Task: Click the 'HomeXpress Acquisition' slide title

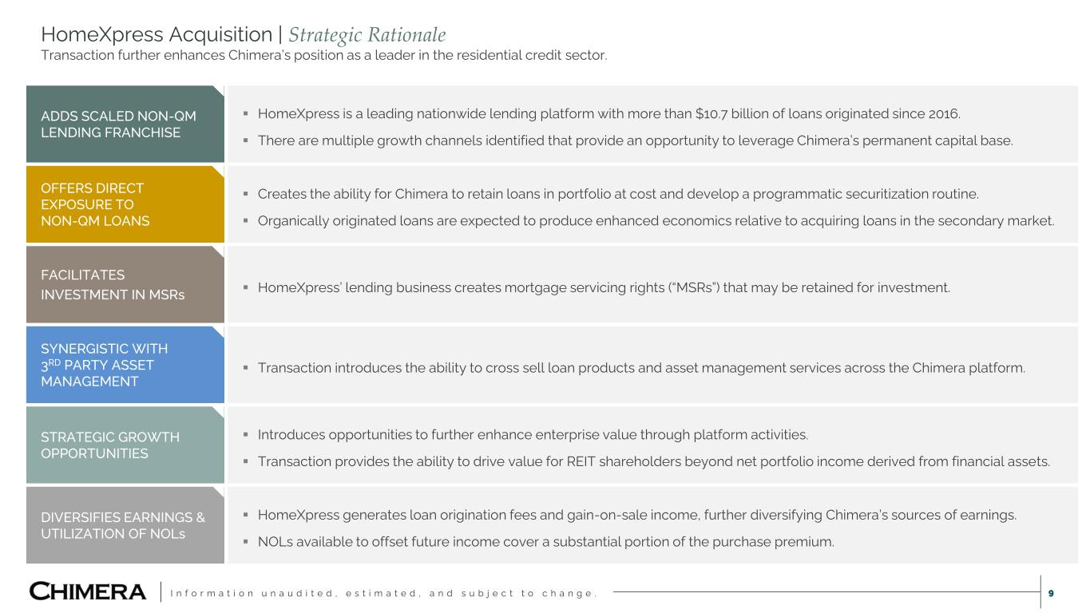Action: pos(156,35)
